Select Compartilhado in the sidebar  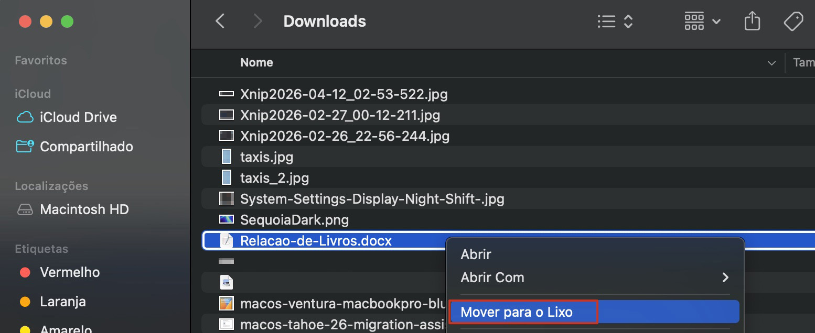86,147
